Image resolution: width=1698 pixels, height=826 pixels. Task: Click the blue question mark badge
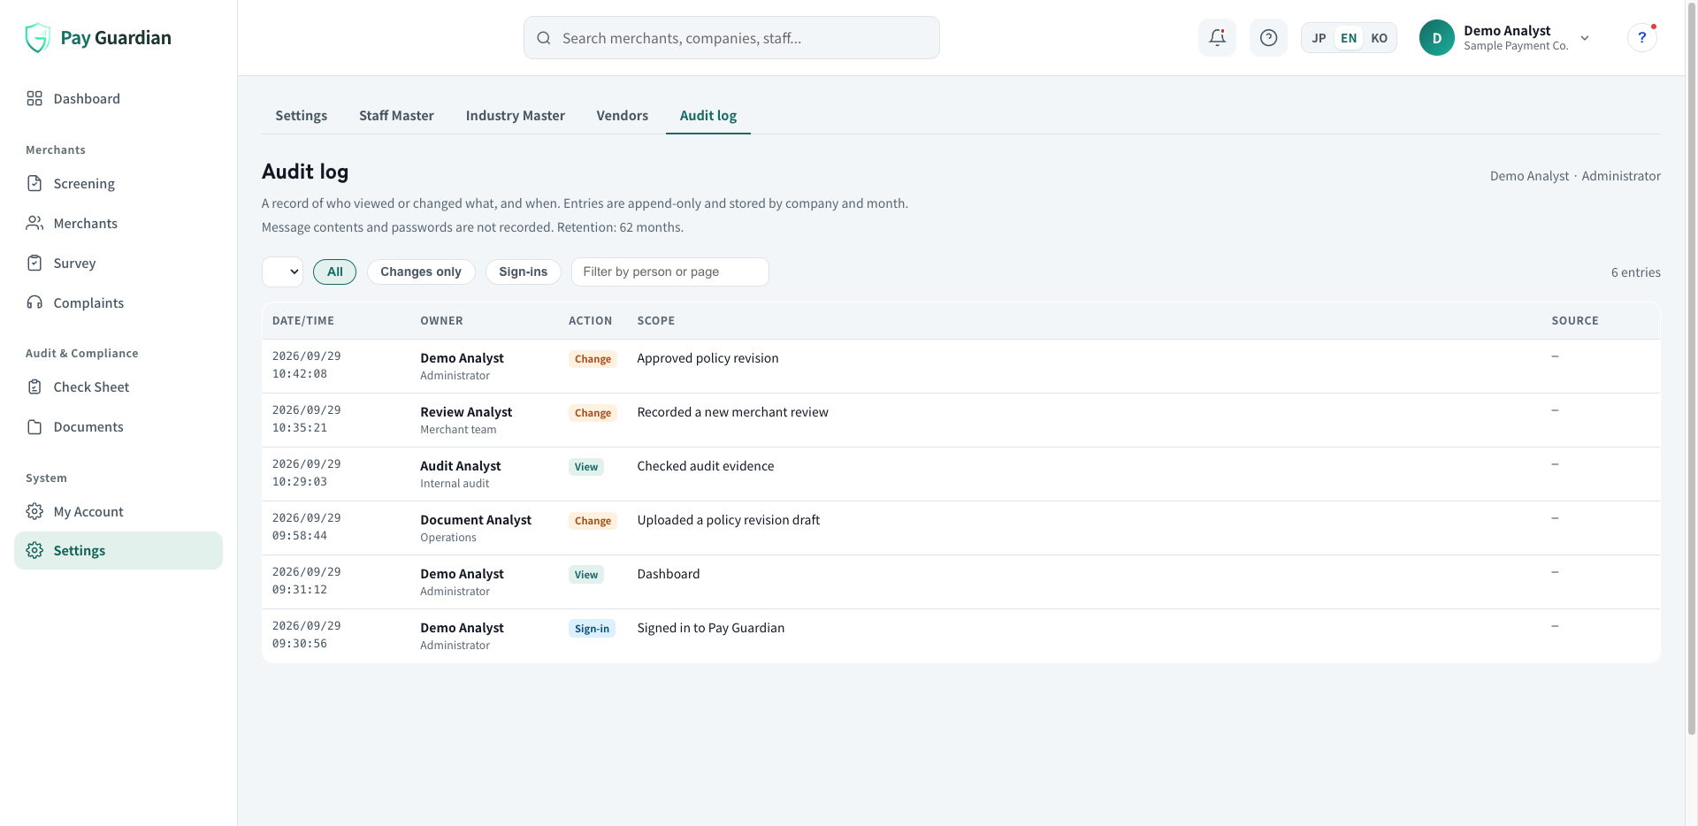(x=1642, y=38)
